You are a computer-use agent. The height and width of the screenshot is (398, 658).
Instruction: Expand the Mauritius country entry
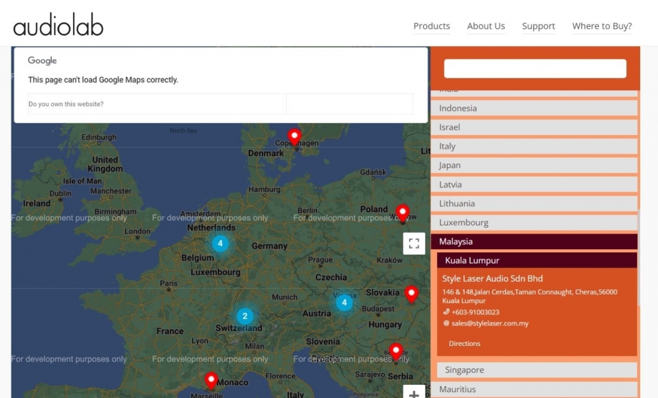(534, 389)
